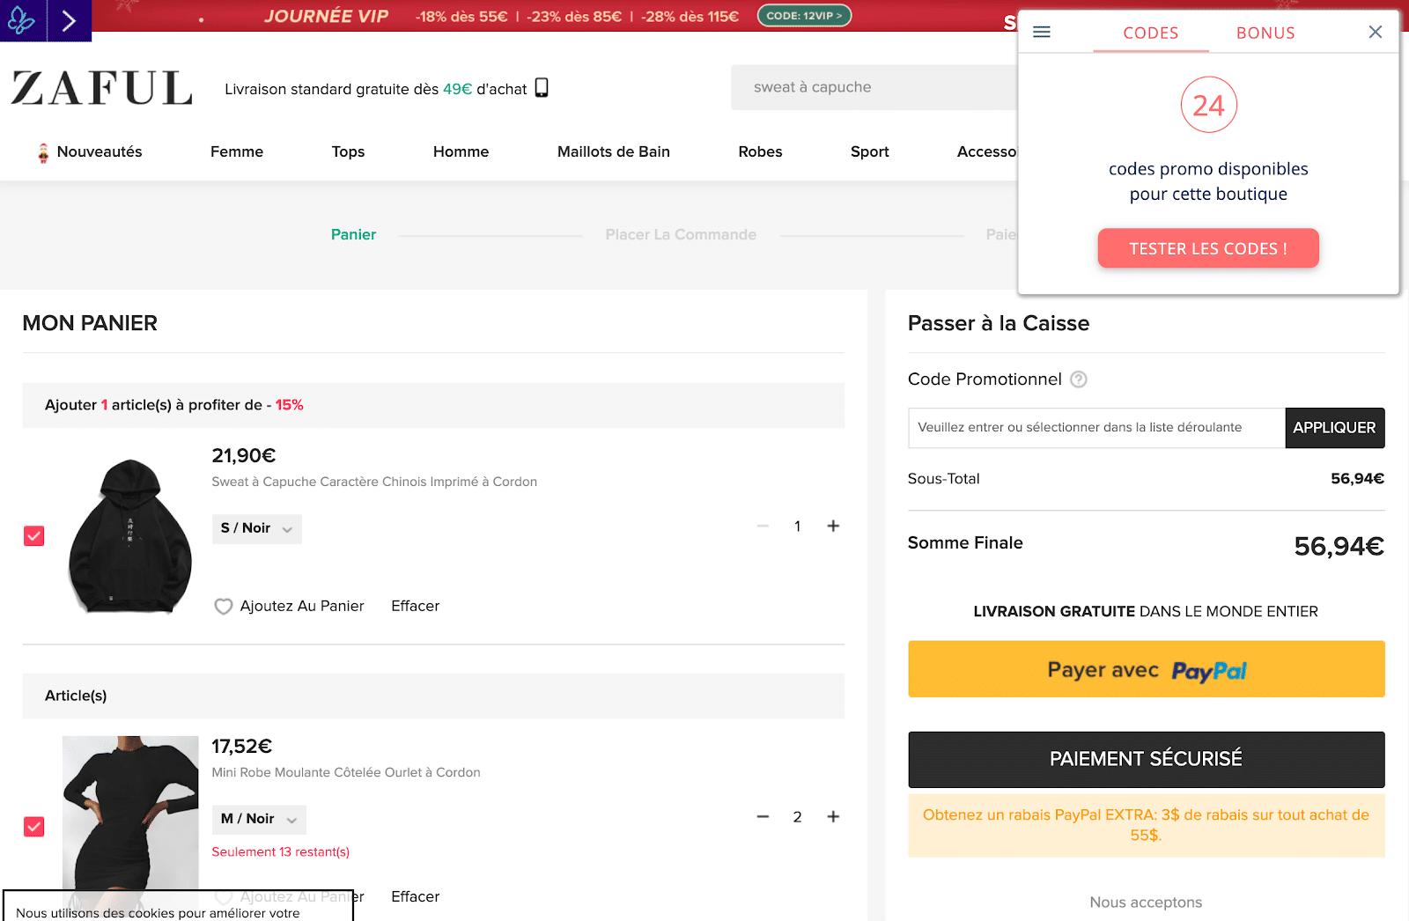The height and width of the screenshot is (921, 1409).
Task: Decrease quantity of the Mini Robe
Action: pyautogui.click(x=763, y=817)
